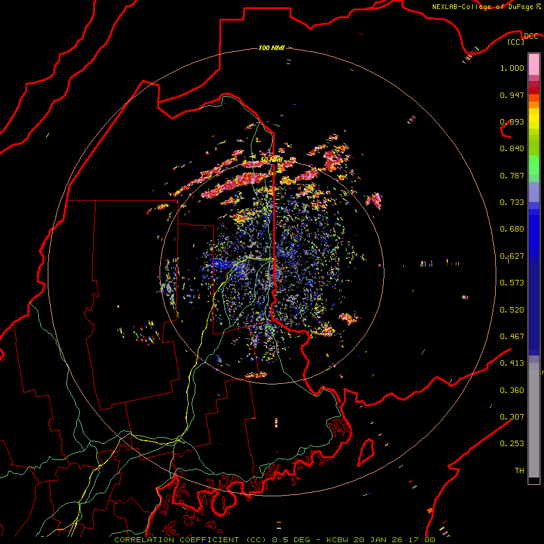
Task: Click the NEXLAB-College of DuPage label
Action: 482,7
